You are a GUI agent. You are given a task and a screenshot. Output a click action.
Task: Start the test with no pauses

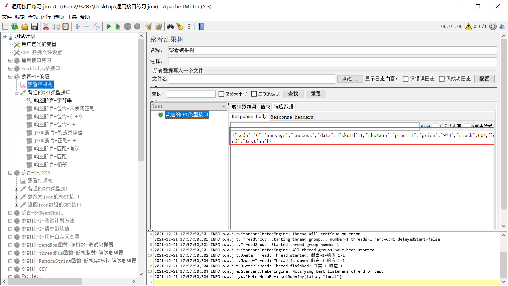tap(118, 26)
